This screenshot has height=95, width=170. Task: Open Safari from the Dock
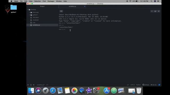(53, 91)
